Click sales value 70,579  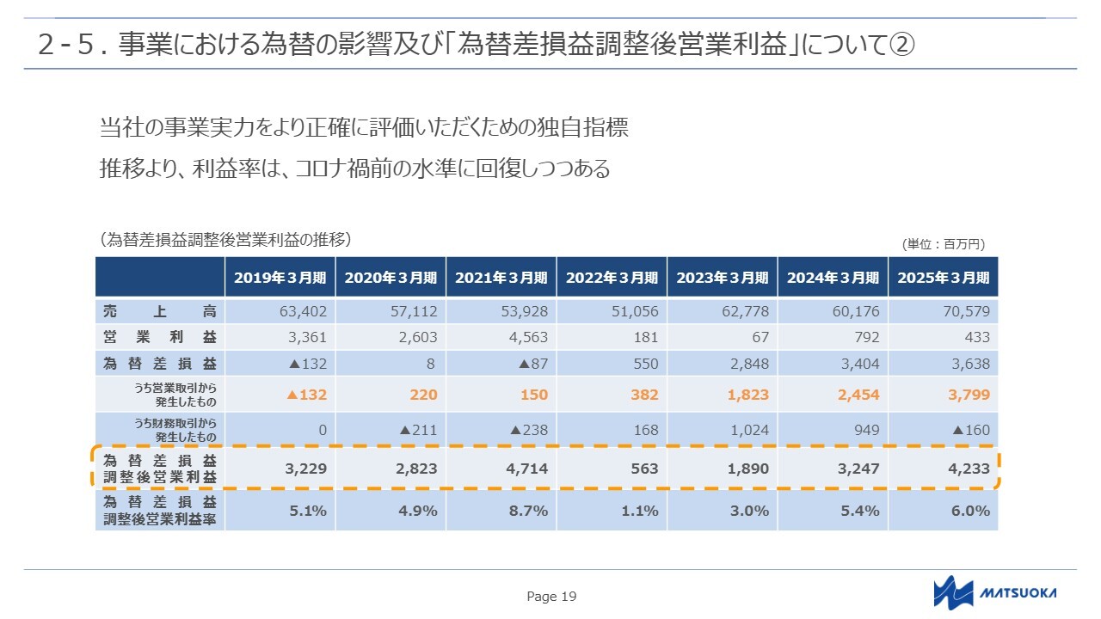966,311
